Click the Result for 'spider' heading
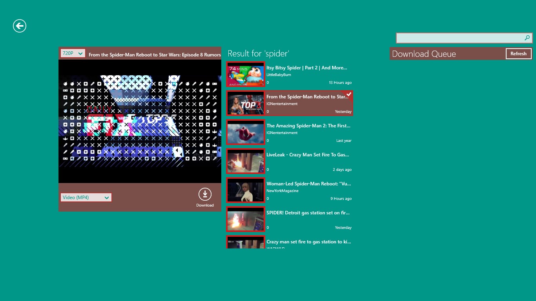This screenshot has height=301, width=536. [x=258, y=53]
